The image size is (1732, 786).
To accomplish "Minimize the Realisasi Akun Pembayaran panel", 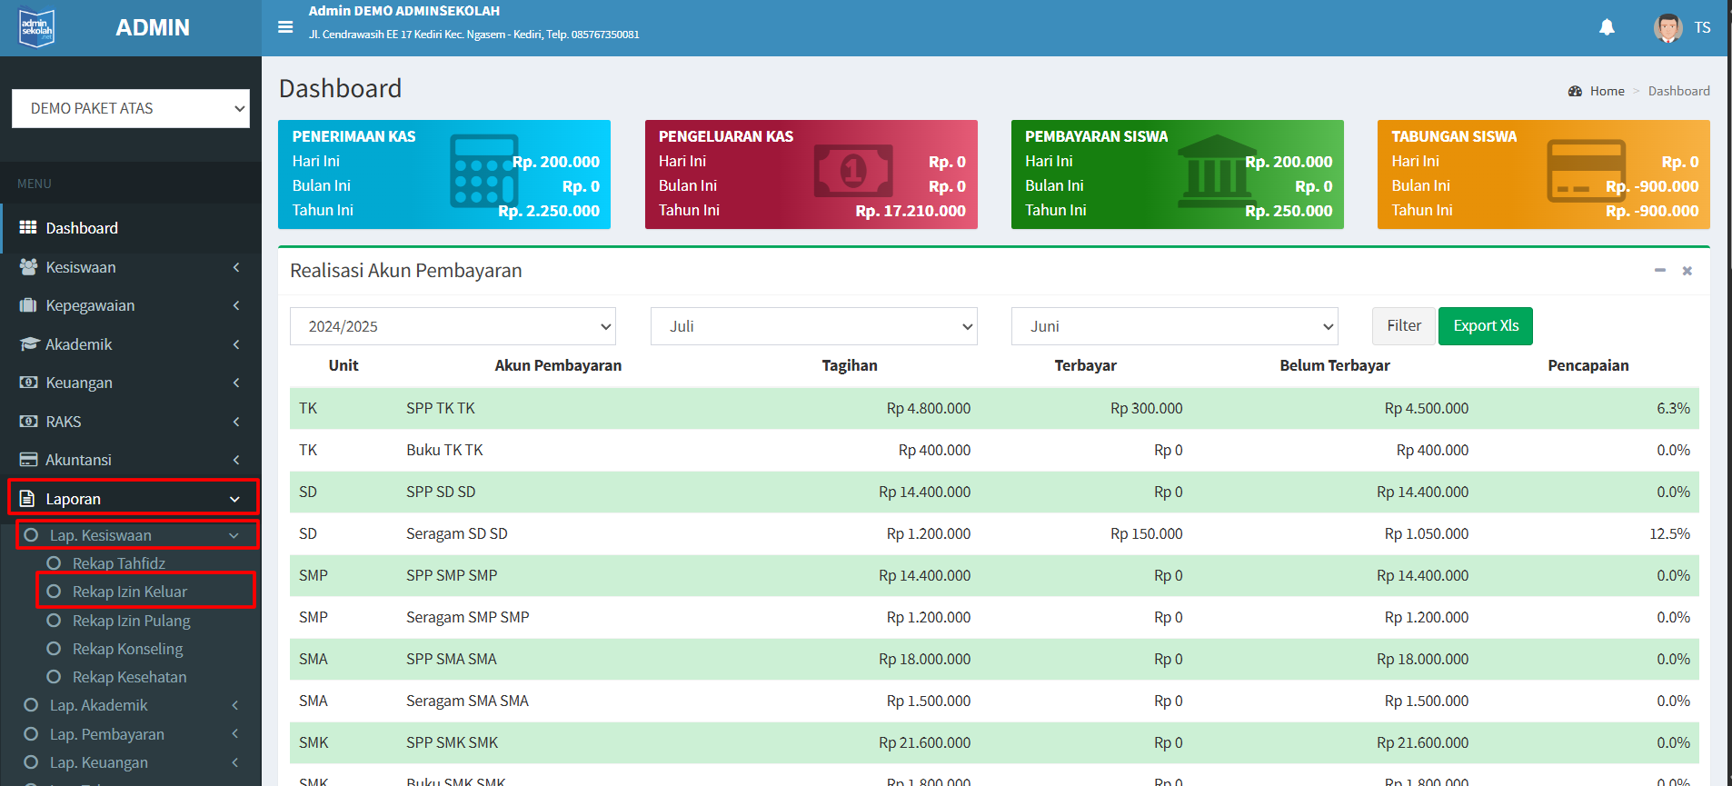I will (1660, 271).
